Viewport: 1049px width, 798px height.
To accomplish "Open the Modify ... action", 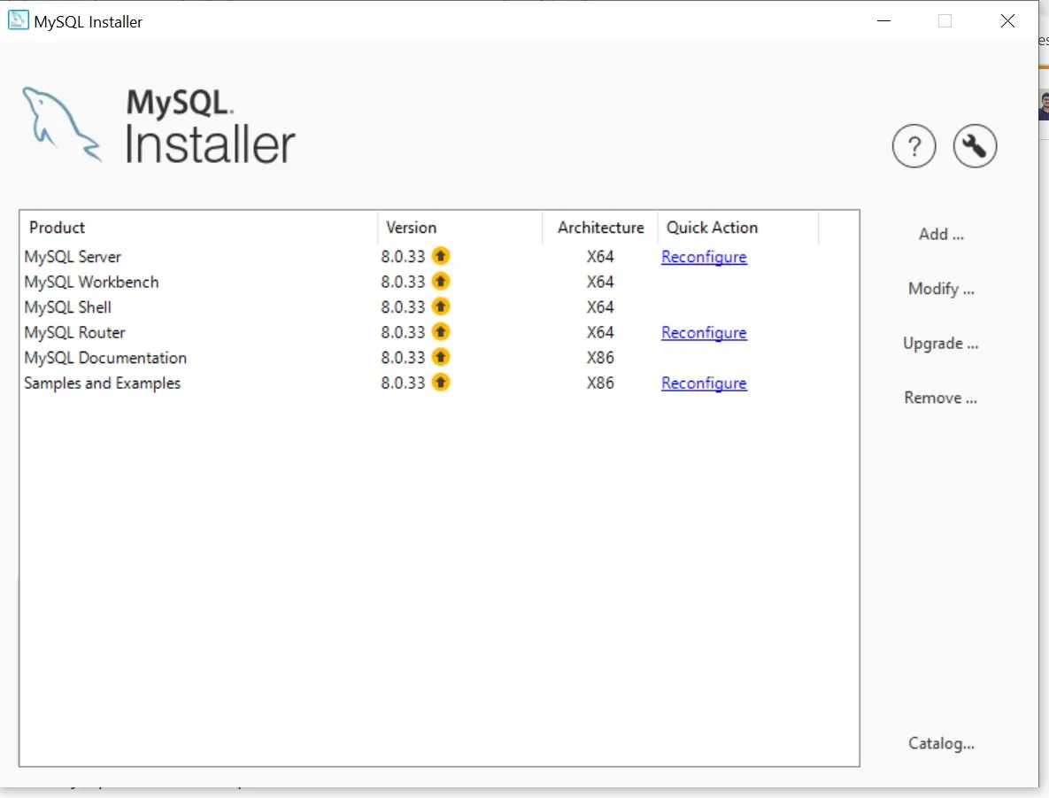I will [941, 289].
